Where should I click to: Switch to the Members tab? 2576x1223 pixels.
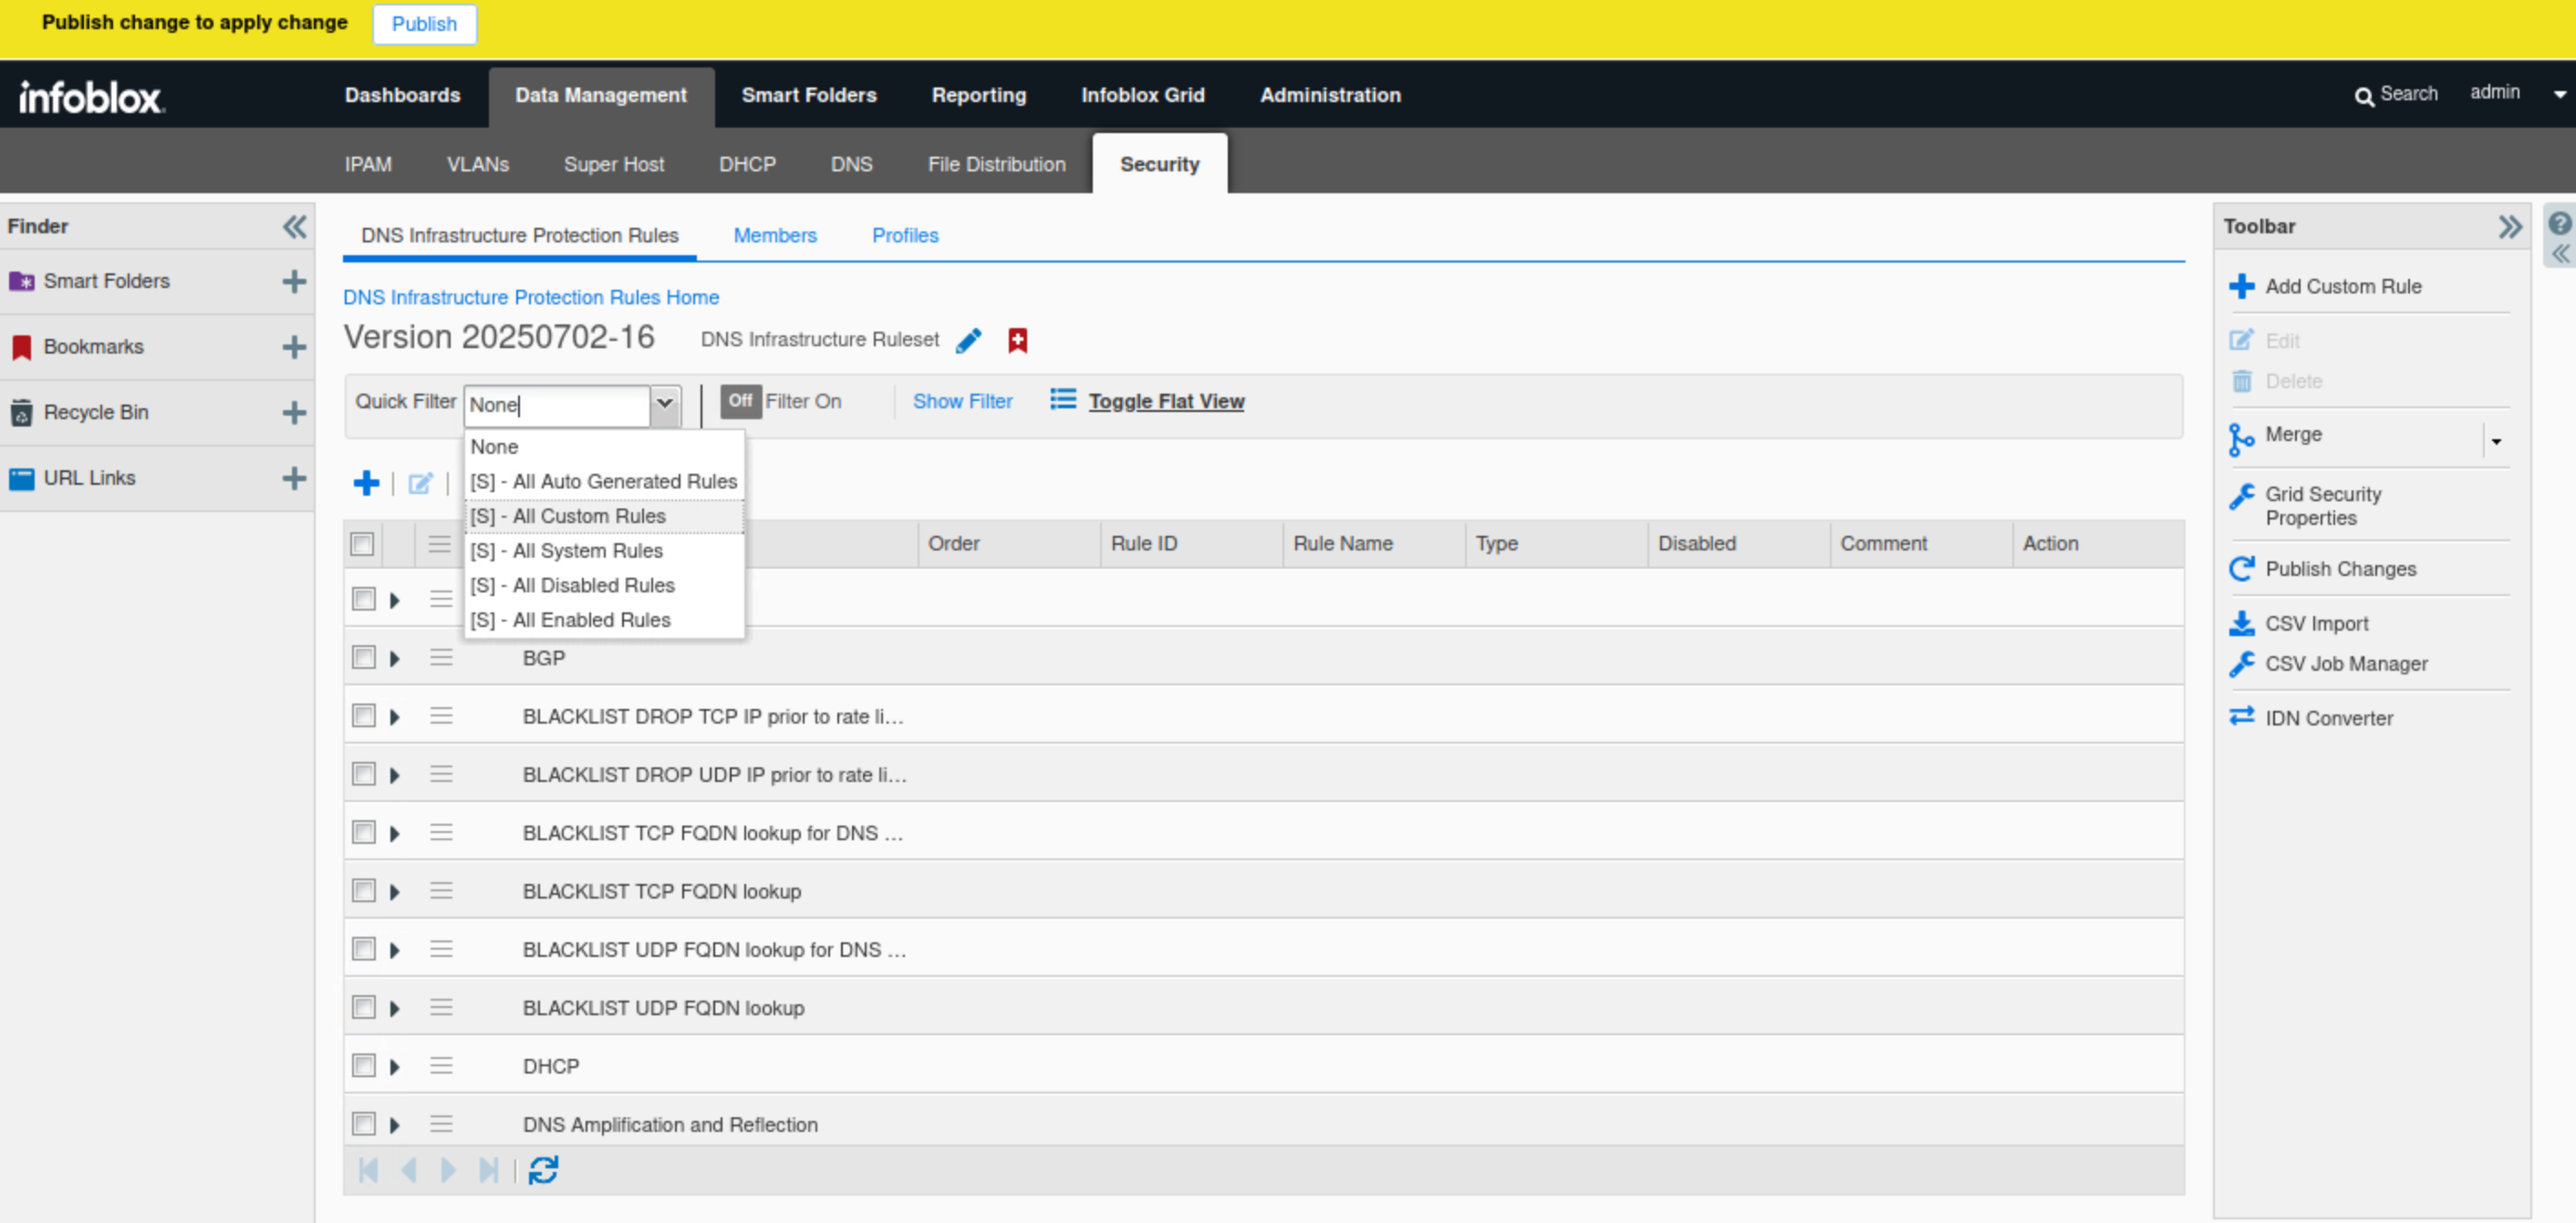pos(775,236)
